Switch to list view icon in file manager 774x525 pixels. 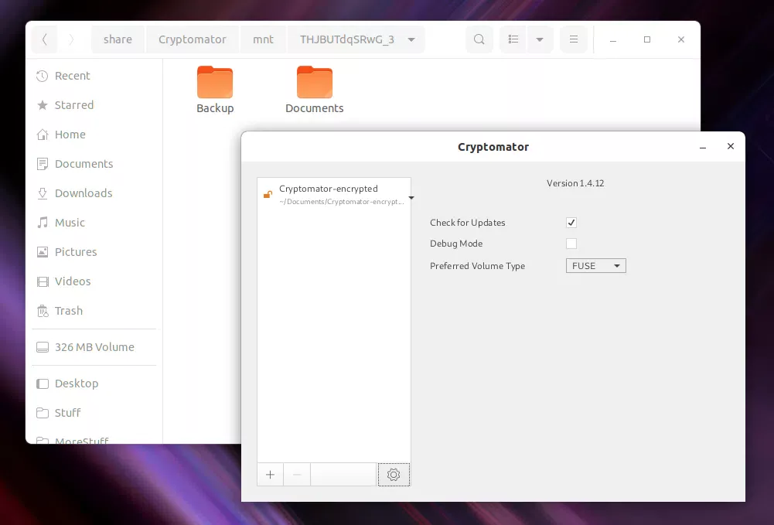point(513,39)
